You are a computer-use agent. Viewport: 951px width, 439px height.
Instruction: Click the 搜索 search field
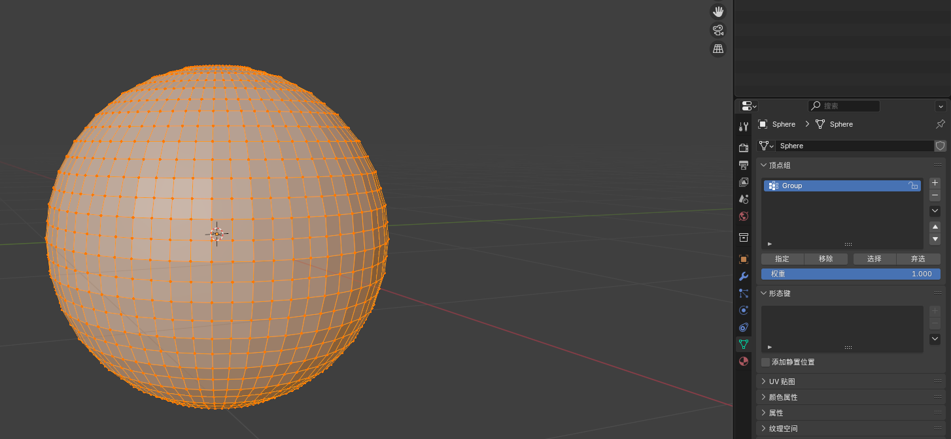click(844, 106)
